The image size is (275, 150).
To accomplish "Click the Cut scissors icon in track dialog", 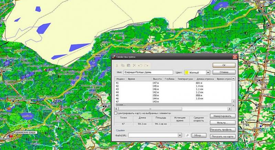I will tap(117, 65).
